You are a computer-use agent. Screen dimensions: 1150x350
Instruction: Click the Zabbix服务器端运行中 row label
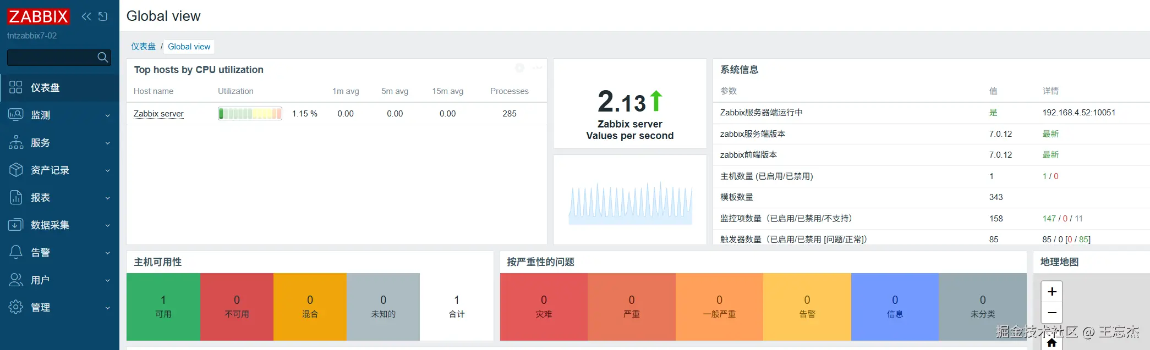click(762, 113)
